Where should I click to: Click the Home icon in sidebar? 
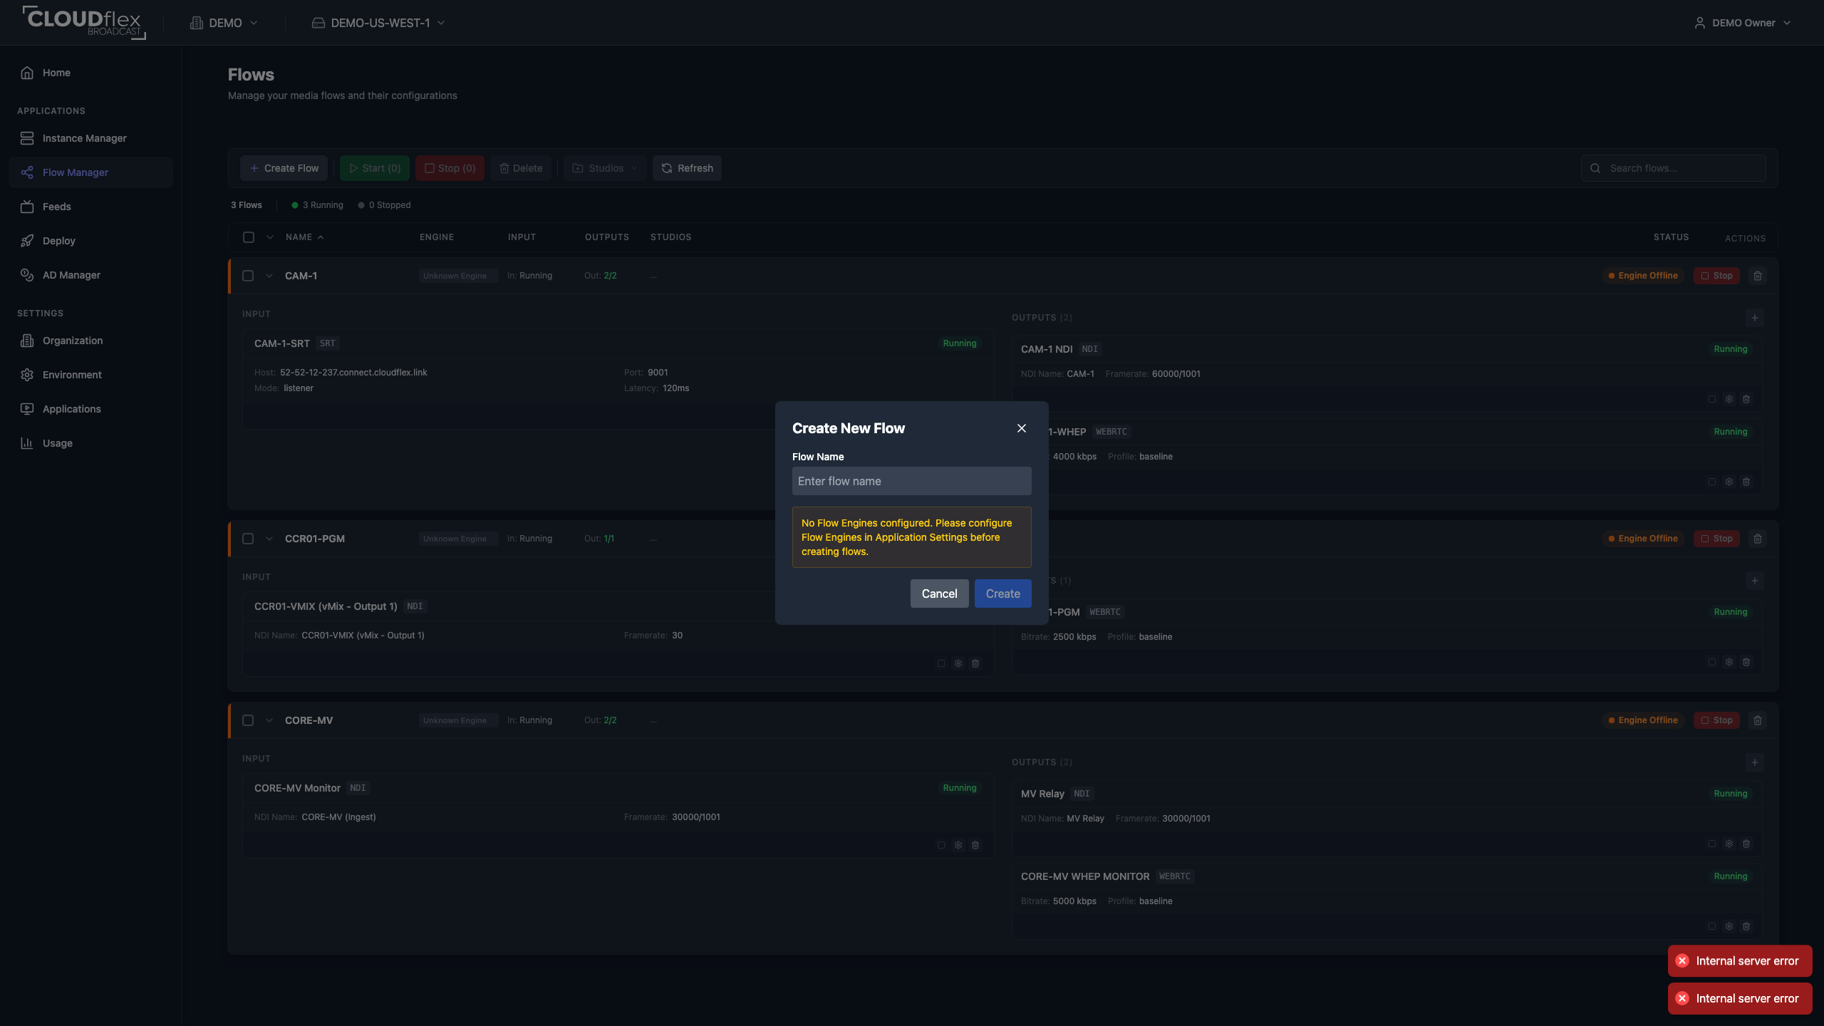click(x=27, y=73)
